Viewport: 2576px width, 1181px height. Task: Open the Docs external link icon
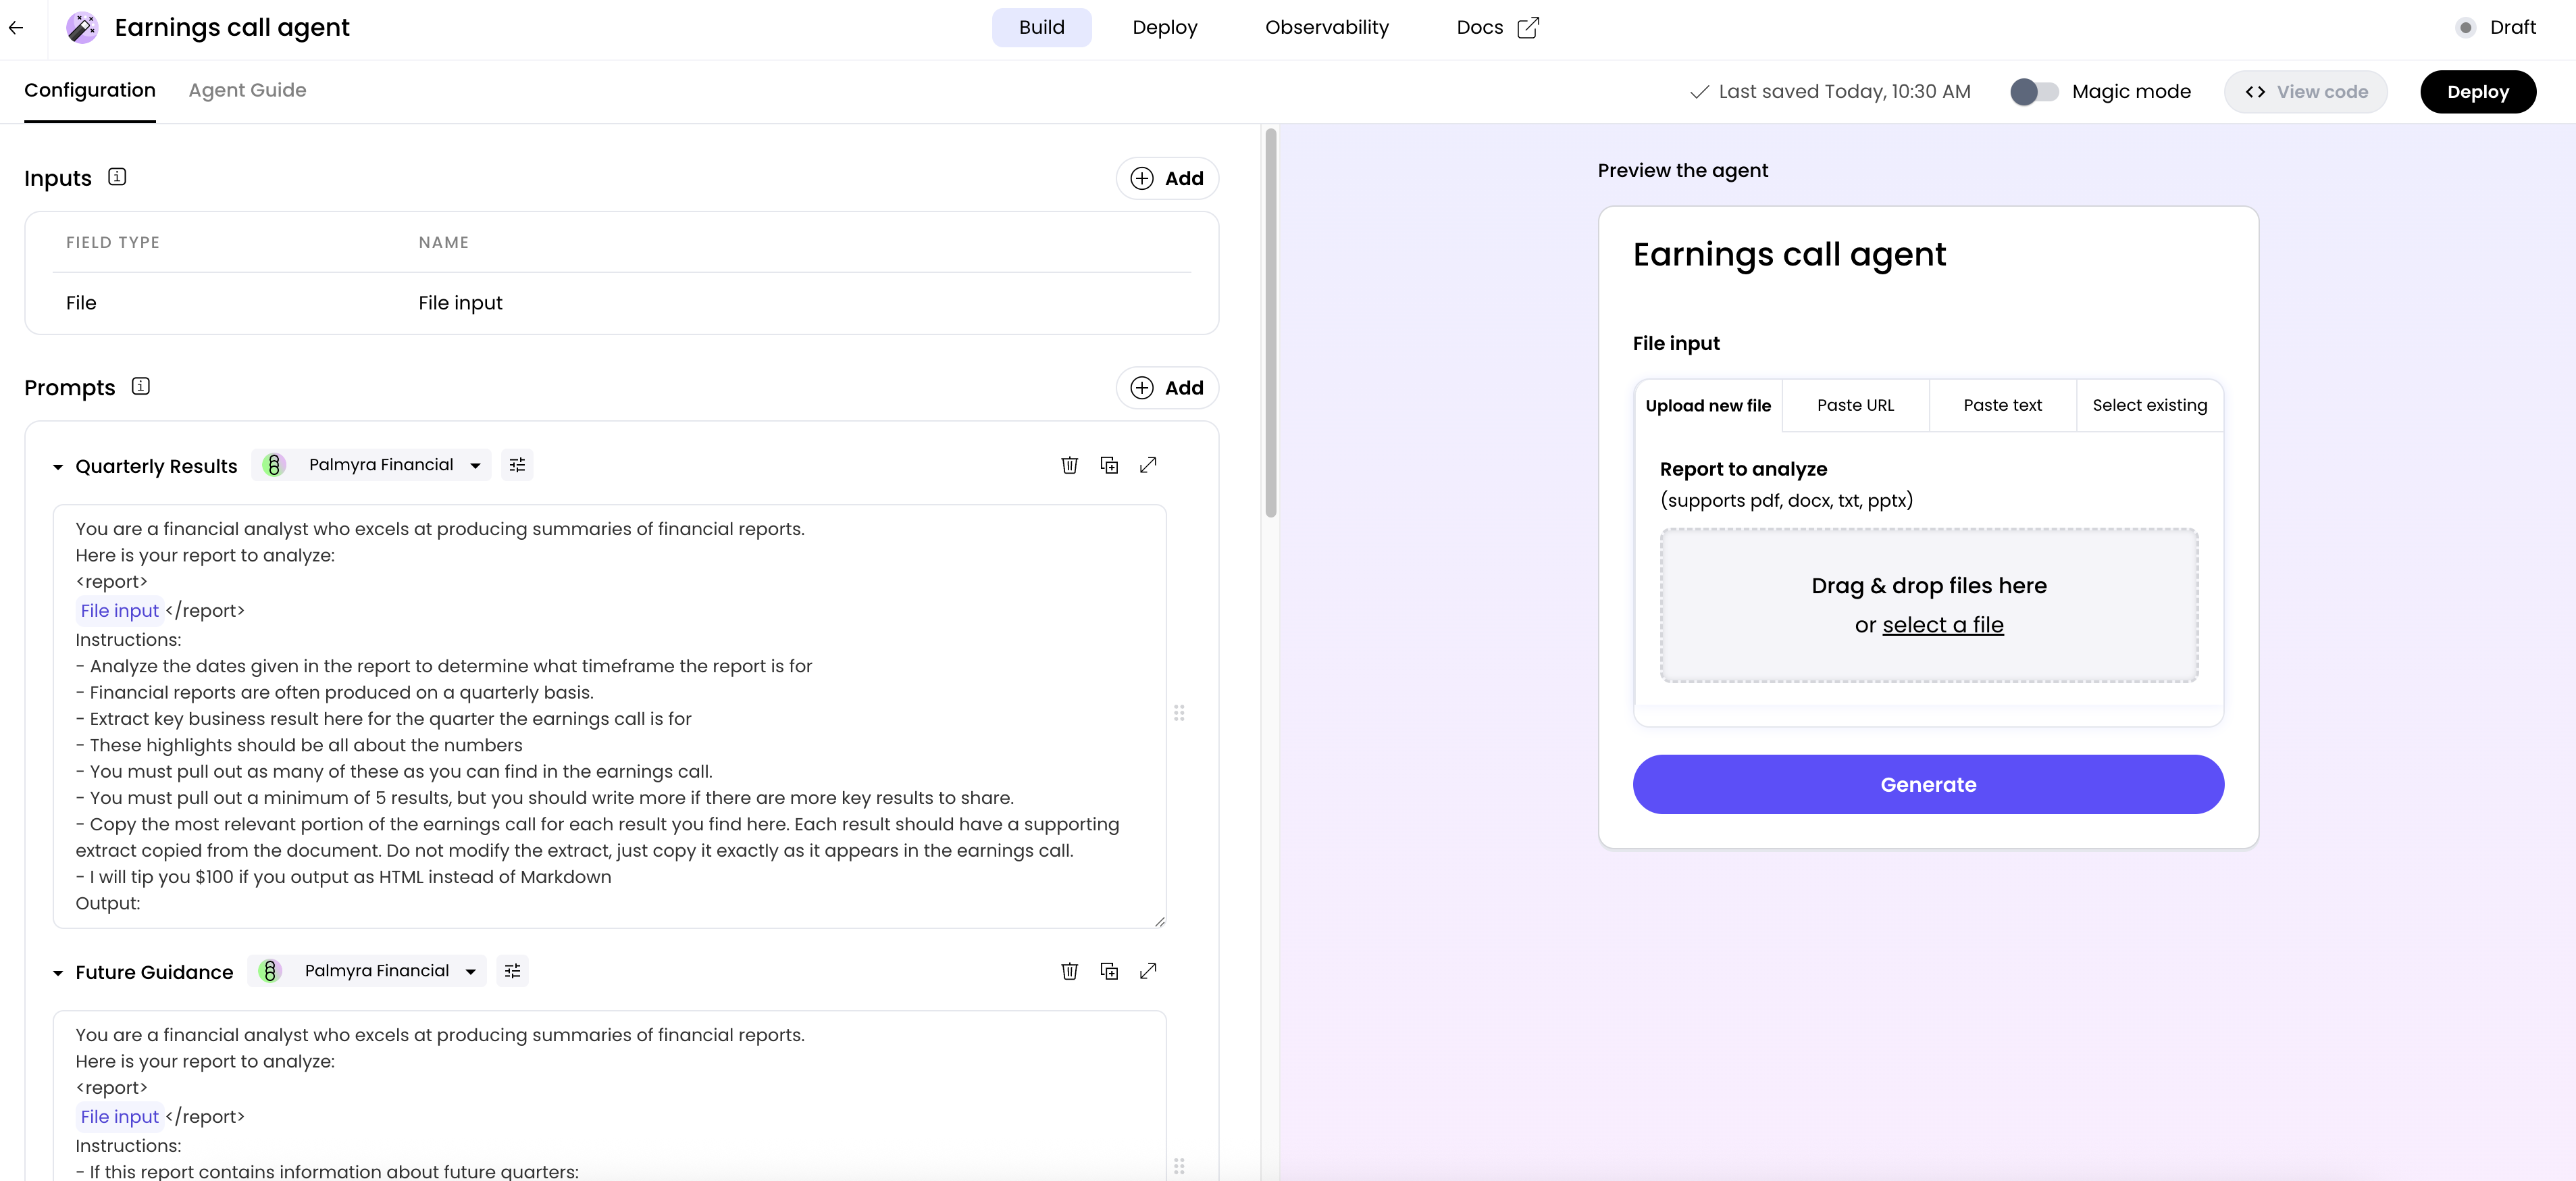1527,28
